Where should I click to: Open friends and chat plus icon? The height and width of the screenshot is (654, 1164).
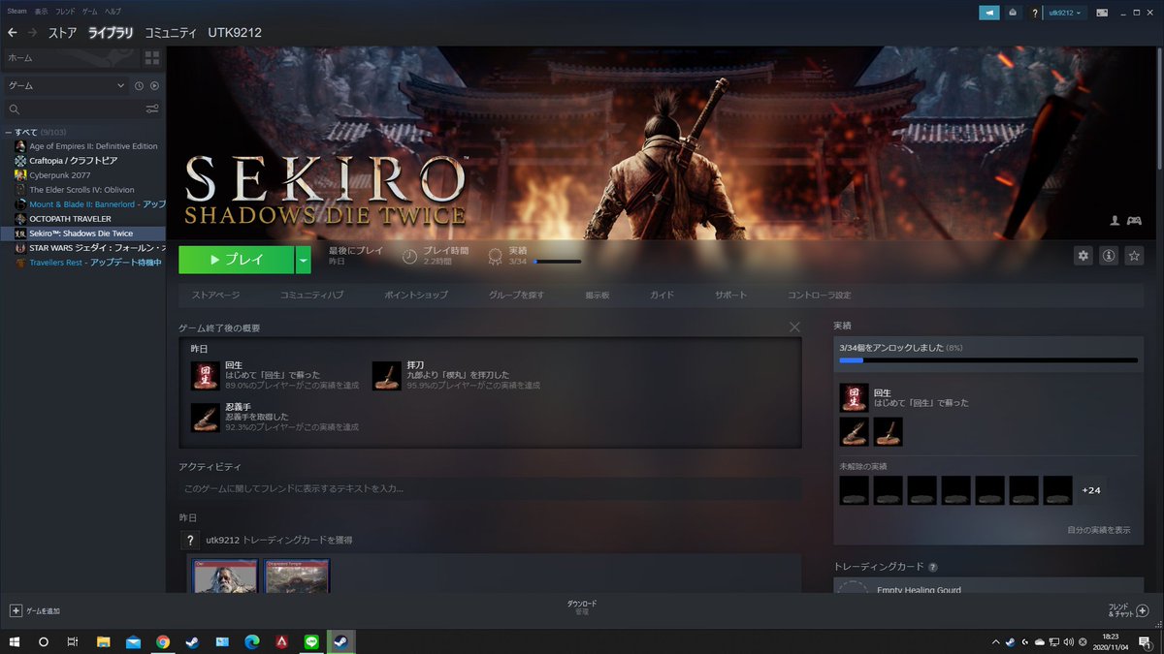[x=1142, y=610]
